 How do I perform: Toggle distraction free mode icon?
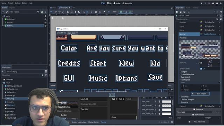click(172, 8)
